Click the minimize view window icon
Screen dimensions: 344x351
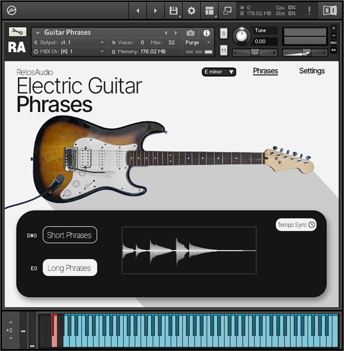(227, 11)
